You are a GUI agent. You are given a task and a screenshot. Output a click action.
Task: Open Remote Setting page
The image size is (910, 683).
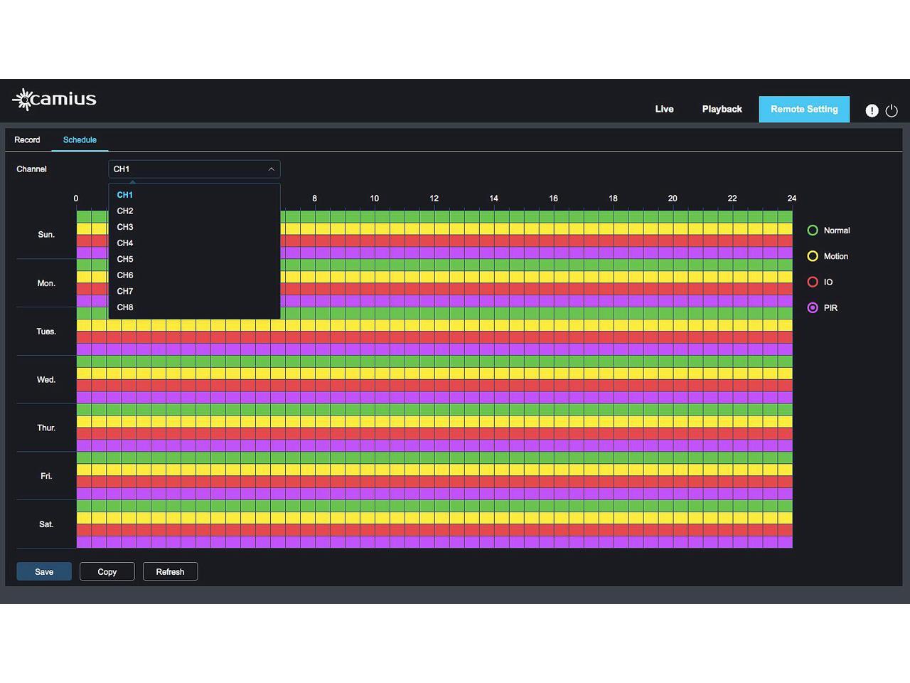[x=803, y=110]
